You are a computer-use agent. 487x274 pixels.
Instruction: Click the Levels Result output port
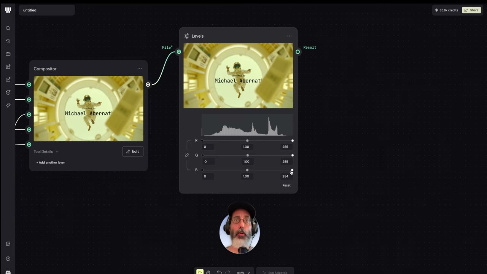(298, 52)
